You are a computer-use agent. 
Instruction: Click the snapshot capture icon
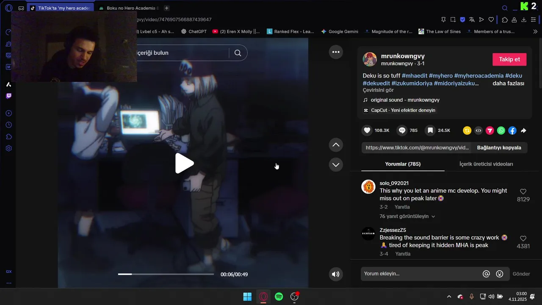[453, 19]
